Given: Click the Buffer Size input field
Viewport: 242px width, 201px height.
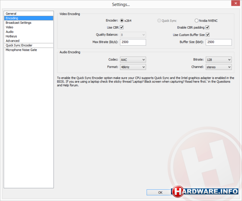Looking at the screenshot, I should pos(219,42).
